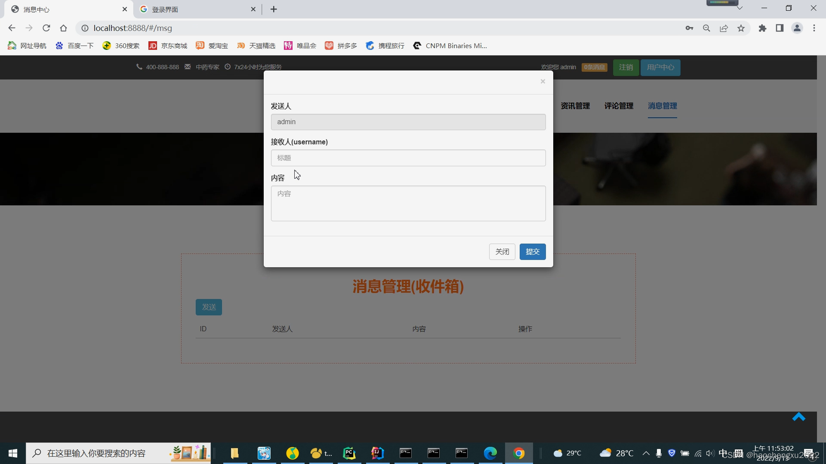This screenshot has height=464, width=826.
Task: Click the 发送 send button
Action: pyautogui.click(x=209, y=307)
